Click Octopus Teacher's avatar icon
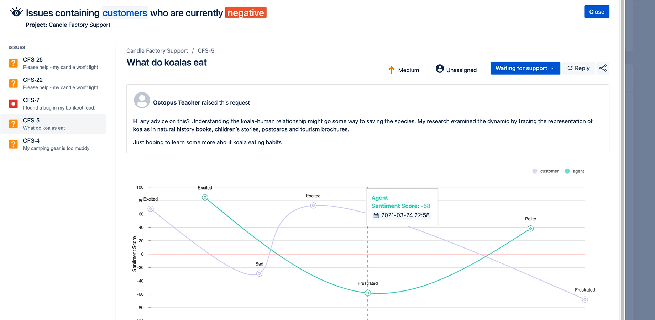Screen dimensions: 655x320 [142, 100]
